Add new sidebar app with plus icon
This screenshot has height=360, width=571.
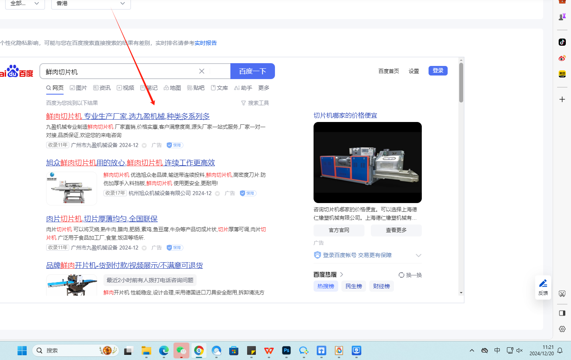tap(562, 99)
